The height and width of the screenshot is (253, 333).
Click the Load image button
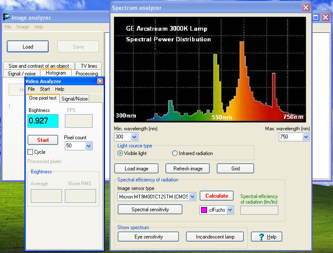pyautogui.click(x=136, y=169)
